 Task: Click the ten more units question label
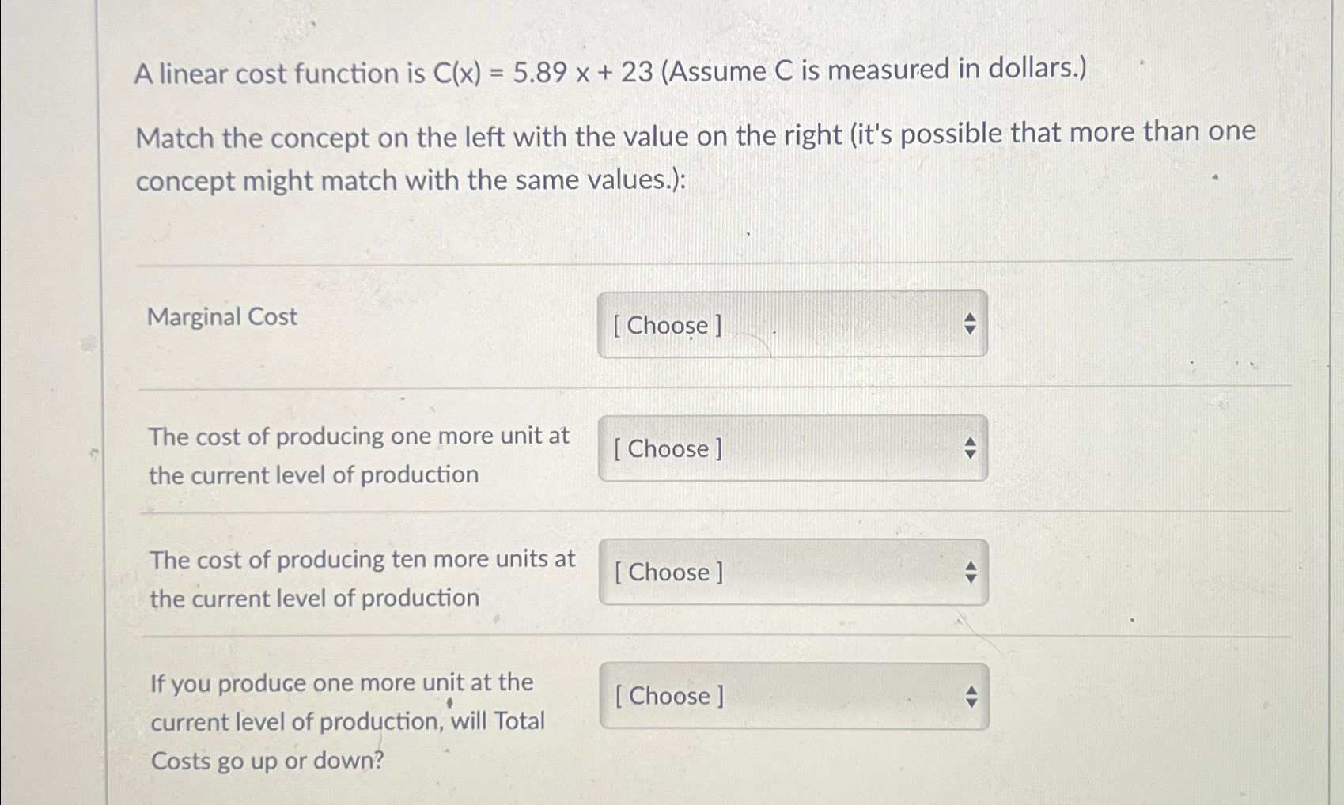[362, 578]
